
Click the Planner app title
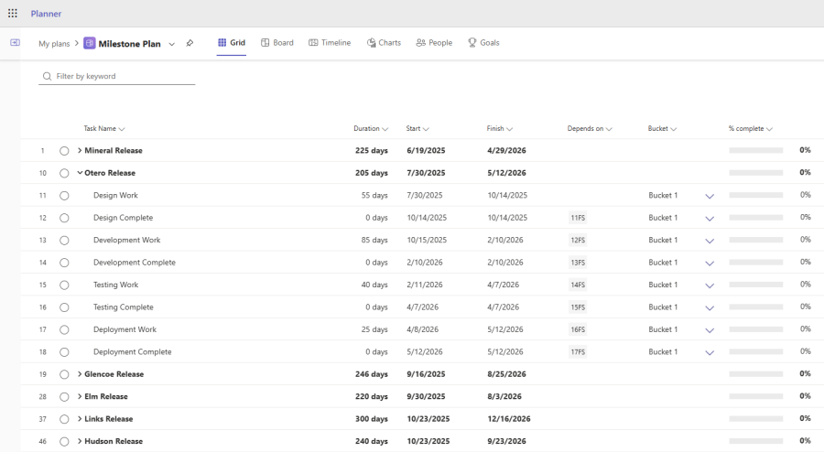(x=47, y=14)
